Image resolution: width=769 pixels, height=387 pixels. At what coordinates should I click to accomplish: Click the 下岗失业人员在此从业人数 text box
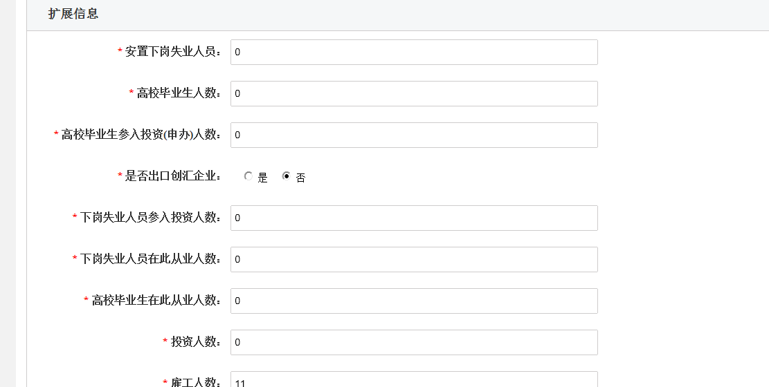click(414, 259)
